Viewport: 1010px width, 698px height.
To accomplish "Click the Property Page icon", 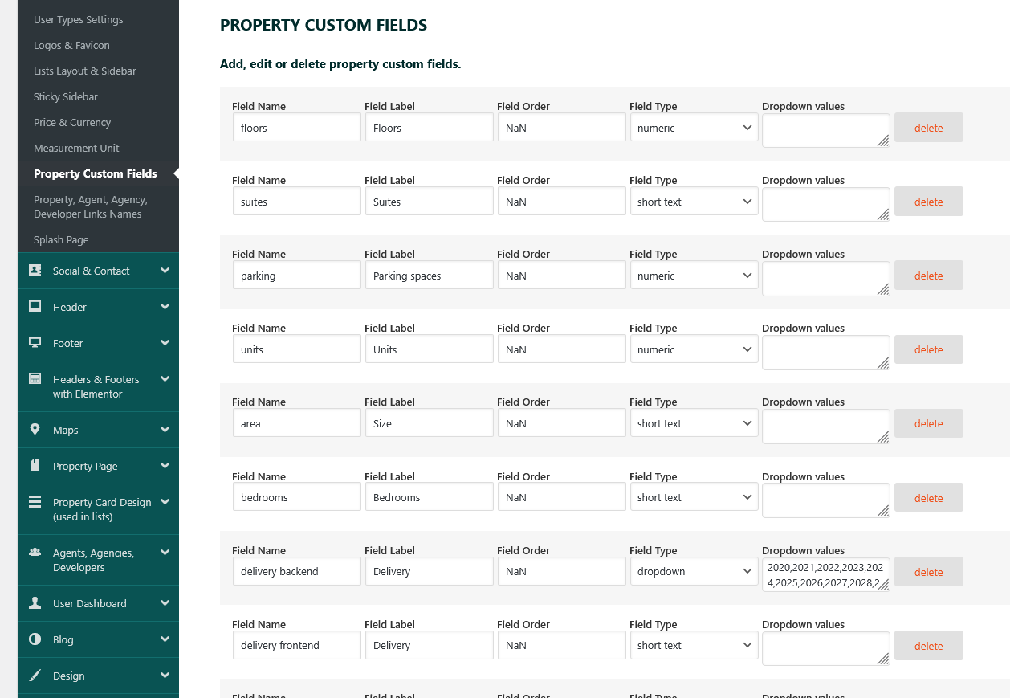I will [35, 466].
